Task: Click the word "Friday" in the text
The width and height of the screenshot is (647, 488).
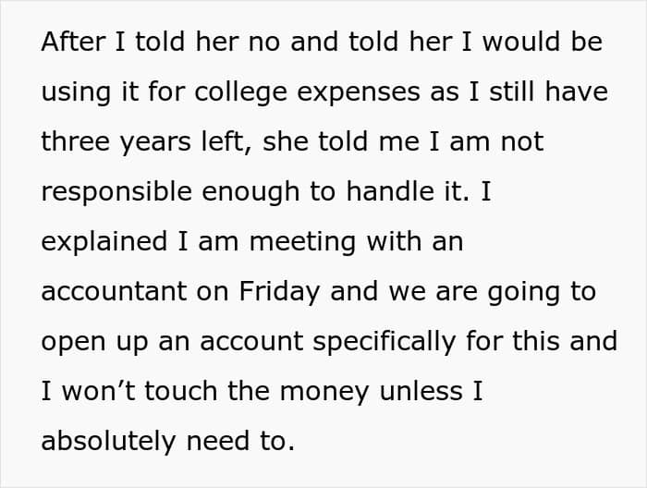Action: (x=281, y=291)
